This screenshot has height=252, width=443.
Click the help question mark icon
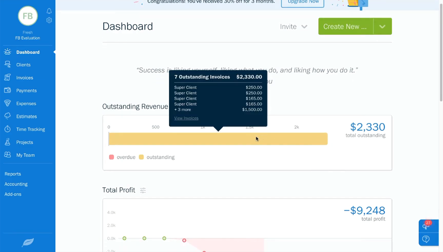pos(426,239)
